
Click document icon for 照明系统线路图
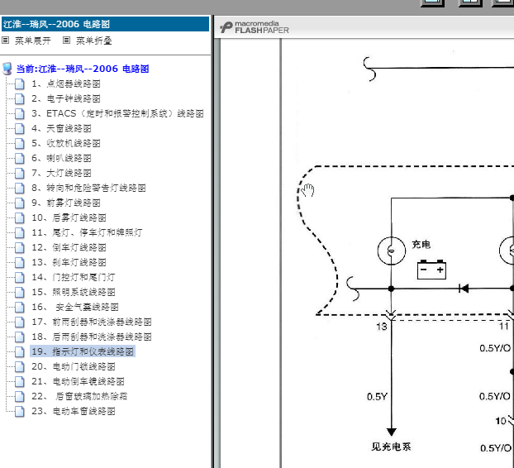(20, 292)
